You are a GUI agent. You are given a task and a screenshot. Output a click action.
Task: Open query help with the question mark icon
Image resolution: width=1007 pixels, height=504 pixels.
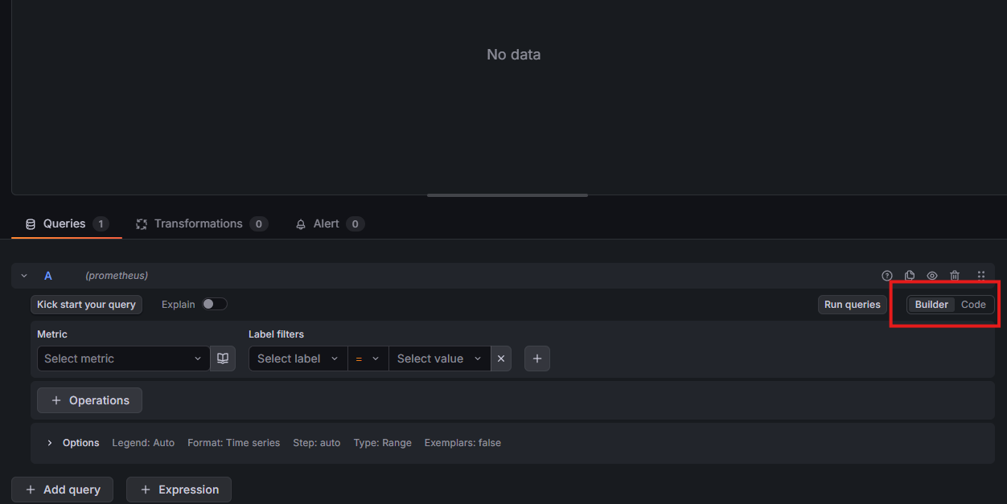887,276
